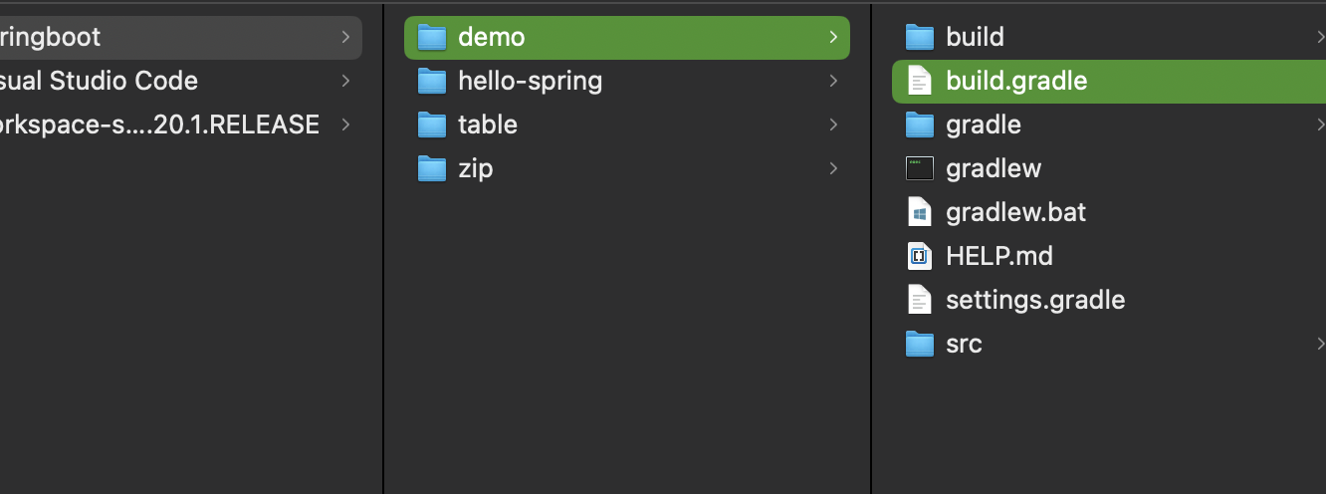Select the workspace 20.1.RELEASE folder row
Screen dimensions: 1326x494
(x=179, y=124)
